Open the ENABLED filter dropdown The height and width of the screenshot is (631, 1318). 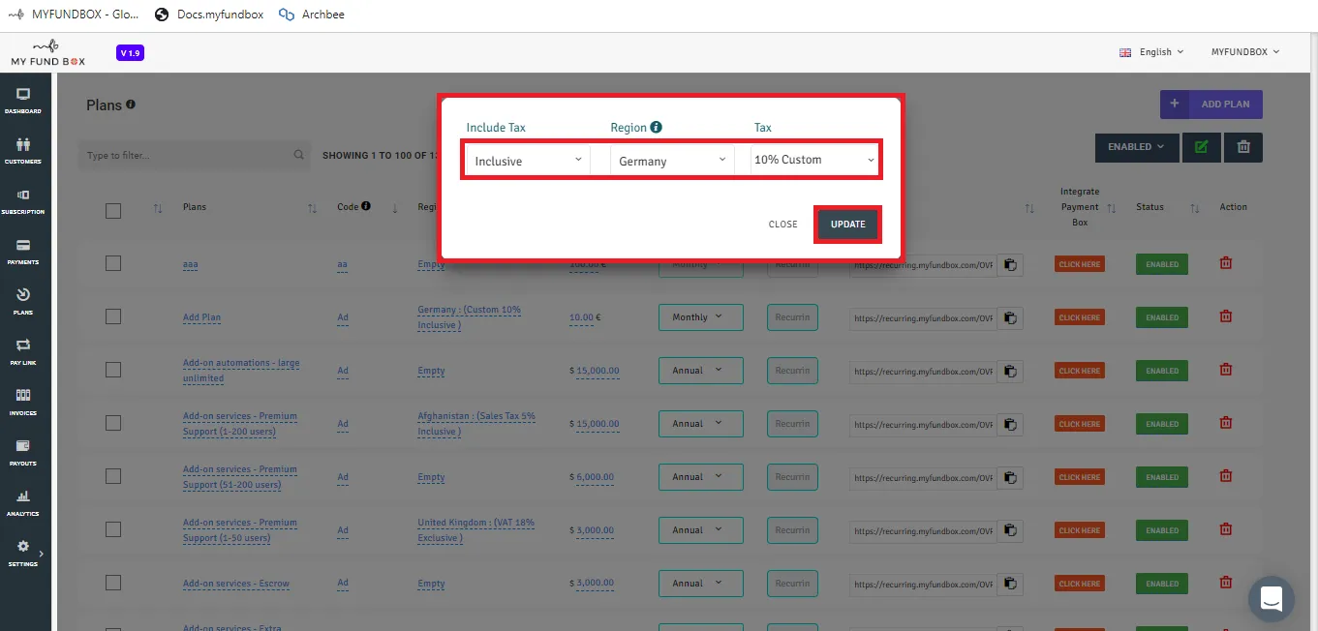(x=1137, y=147)
